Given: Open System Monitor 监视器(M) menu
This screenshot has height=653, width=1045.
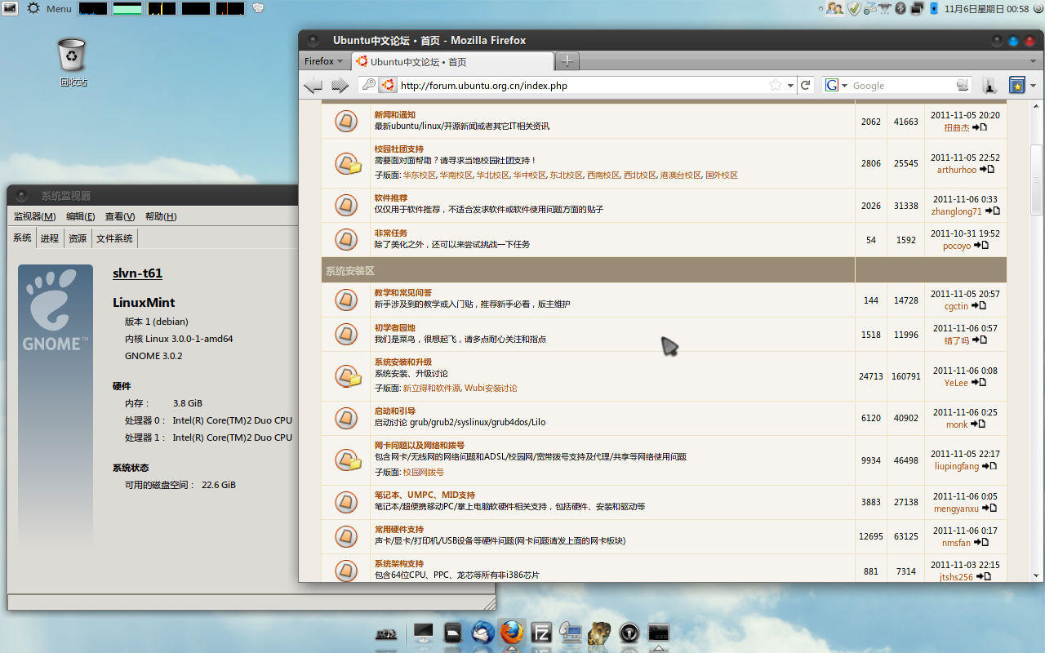Looking at the screenshot, I should click(34, 216).
